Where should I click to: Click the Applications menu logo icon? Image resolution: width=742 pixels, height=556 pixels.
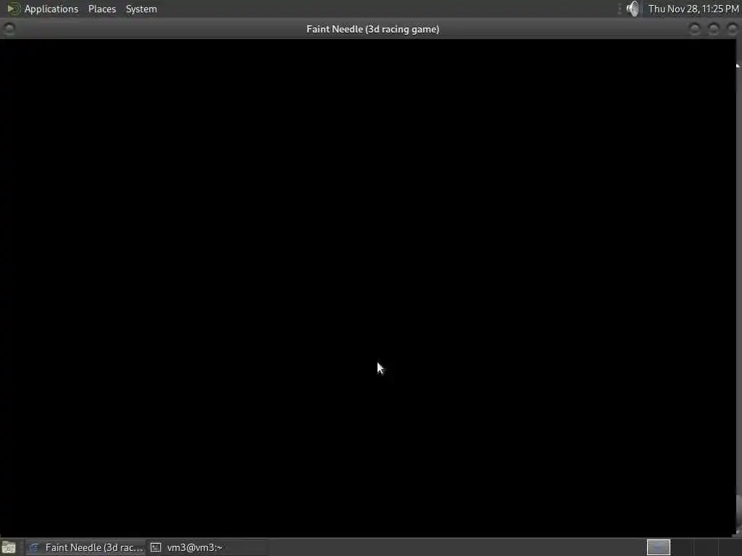tap(13, 9)
